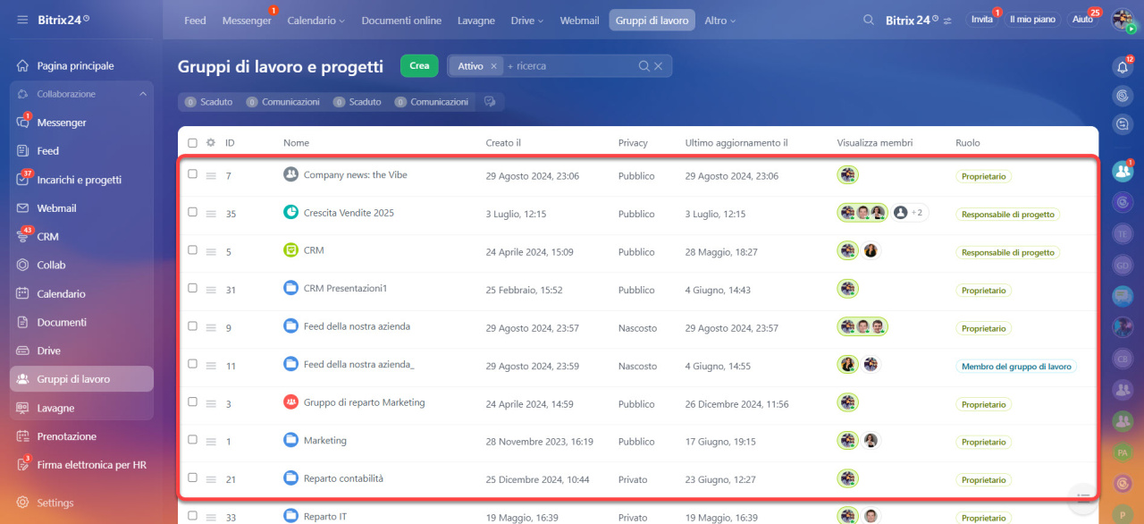Open the CRM icon in the left sidebar

pos(22,237)
